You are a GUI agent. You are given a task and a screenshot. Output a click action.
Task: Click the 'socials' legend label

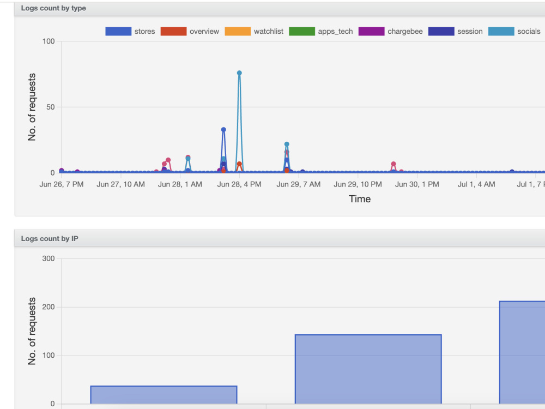pyautogui.click(x=529, y=31)
